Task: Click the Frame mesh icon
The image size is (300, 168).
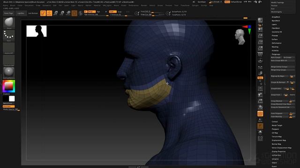Action: tap(260, 88)
